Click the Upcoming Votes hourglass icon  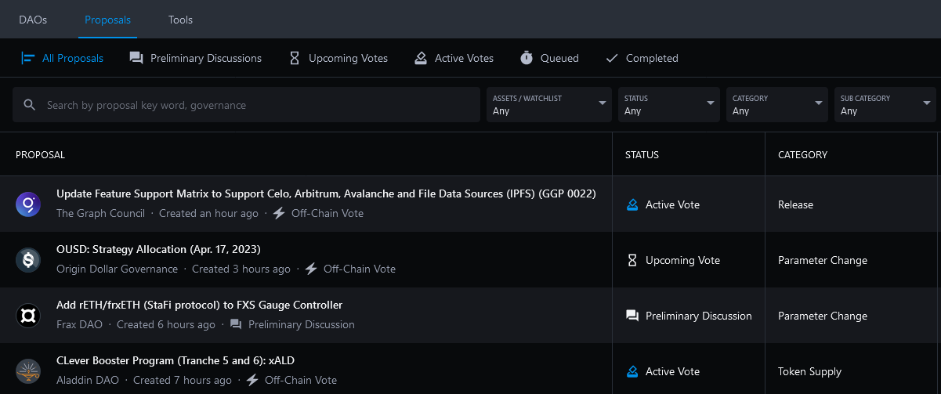[x=295, y=58]
